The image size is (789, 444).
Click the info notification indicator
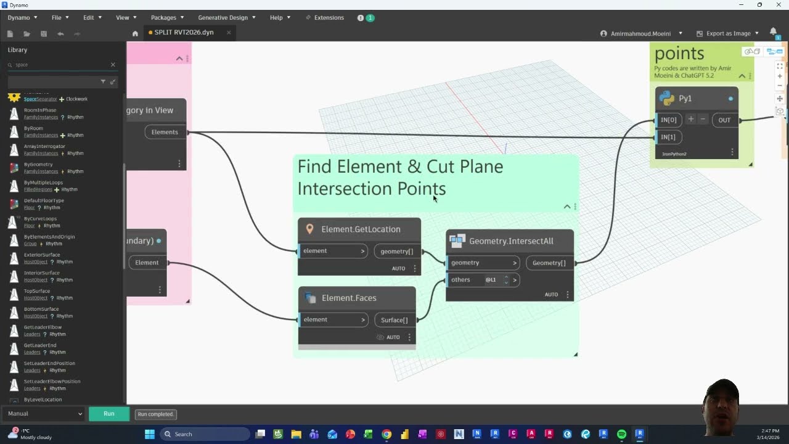[x=366, y=18]
